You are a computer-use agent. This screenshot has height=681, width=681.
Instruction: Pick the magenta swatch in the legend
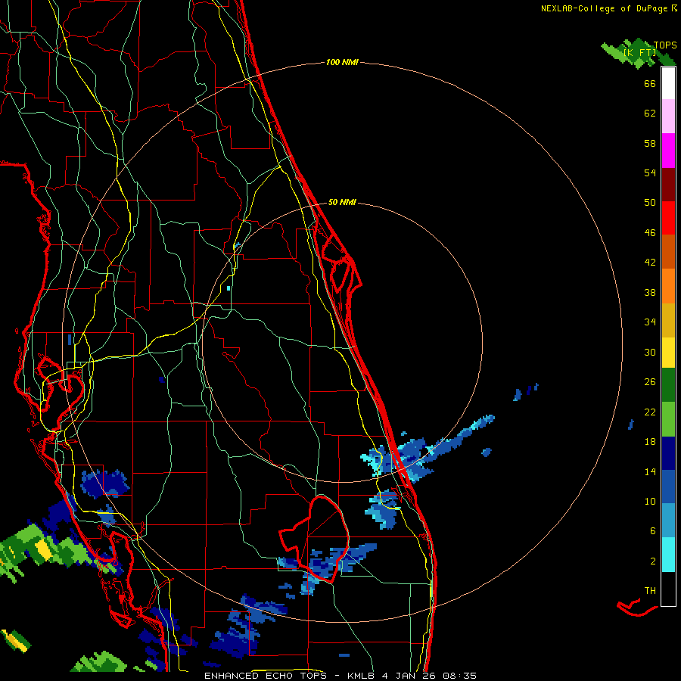tap(668, 151)
